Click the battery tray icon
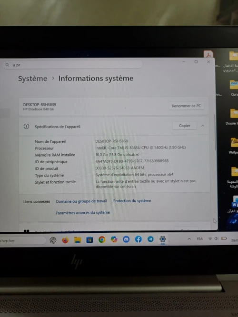 click(224, 238)
